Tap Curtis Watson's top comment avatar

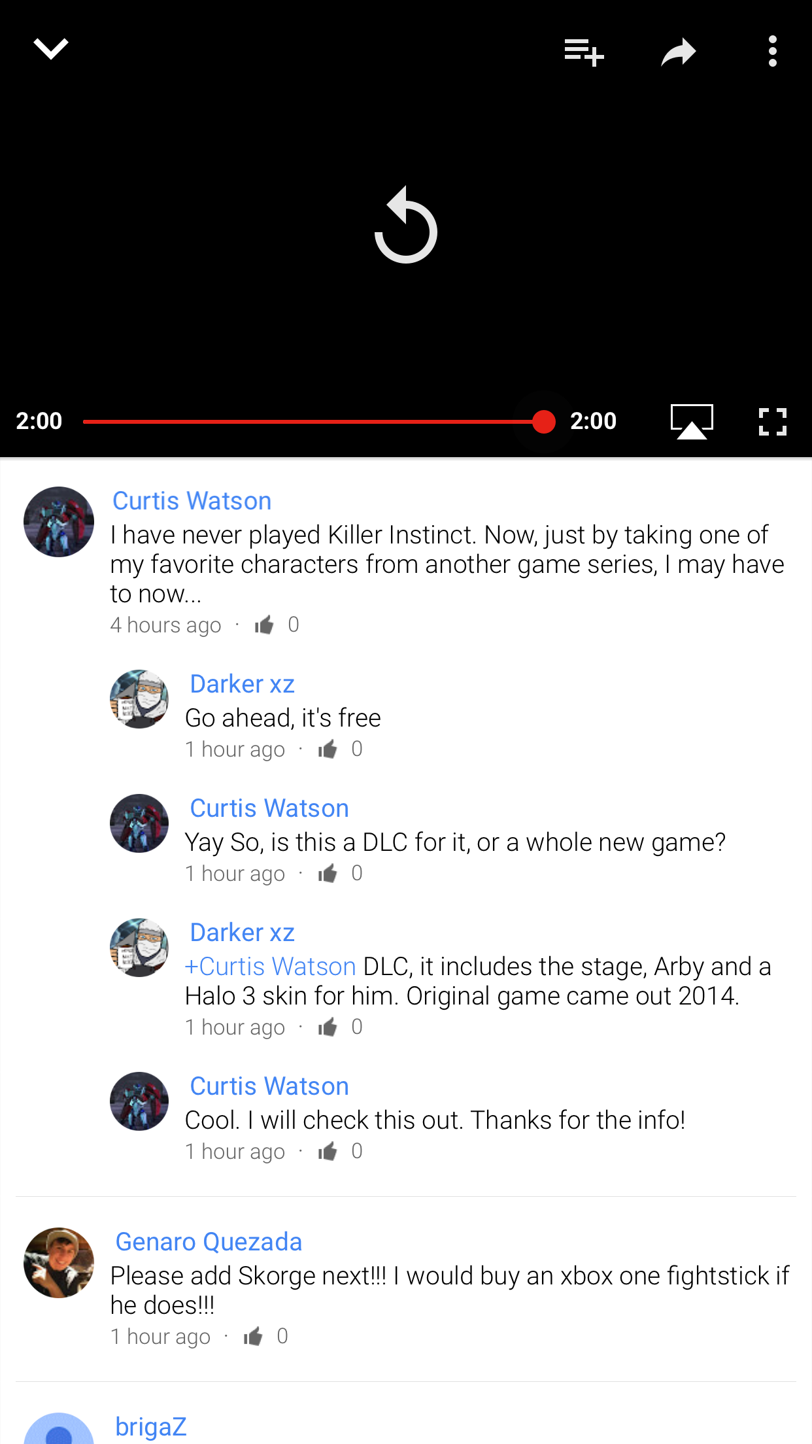pos(59,522)
